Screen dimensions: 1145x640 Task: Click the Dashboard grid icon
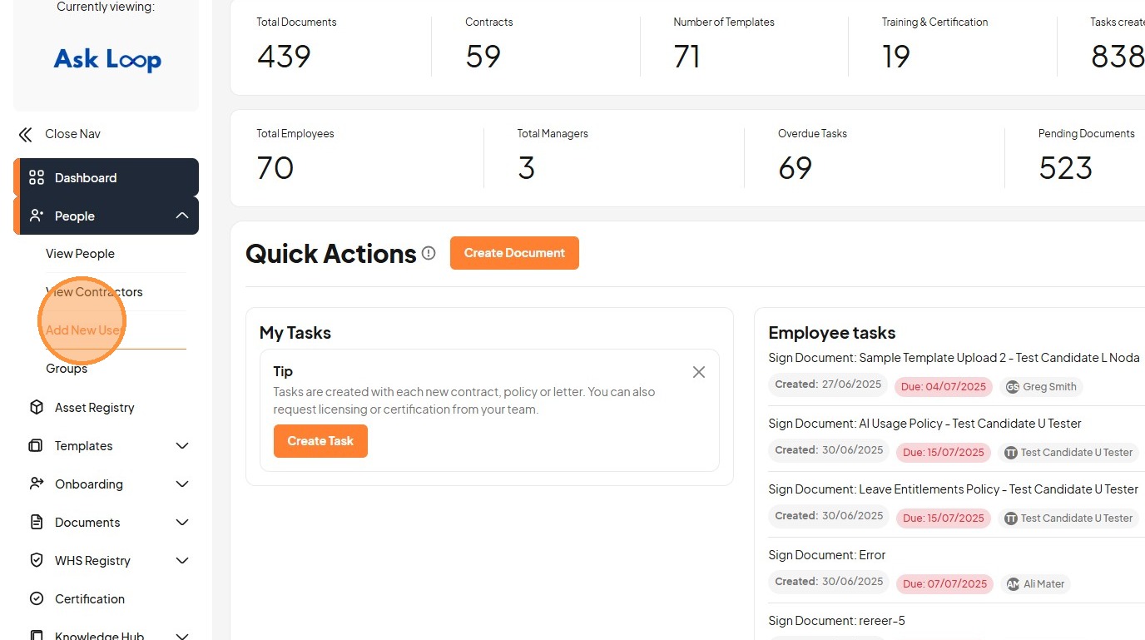click(37, 177)
